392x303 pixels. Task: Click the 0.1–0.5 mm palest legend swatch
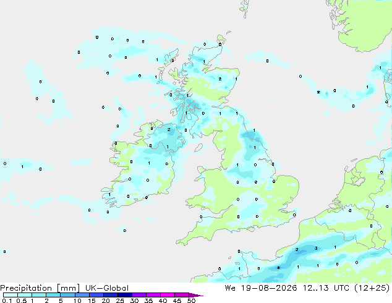11,295
